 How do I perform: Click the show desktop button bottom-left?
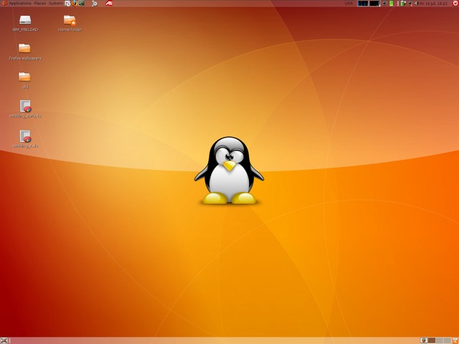4,340
